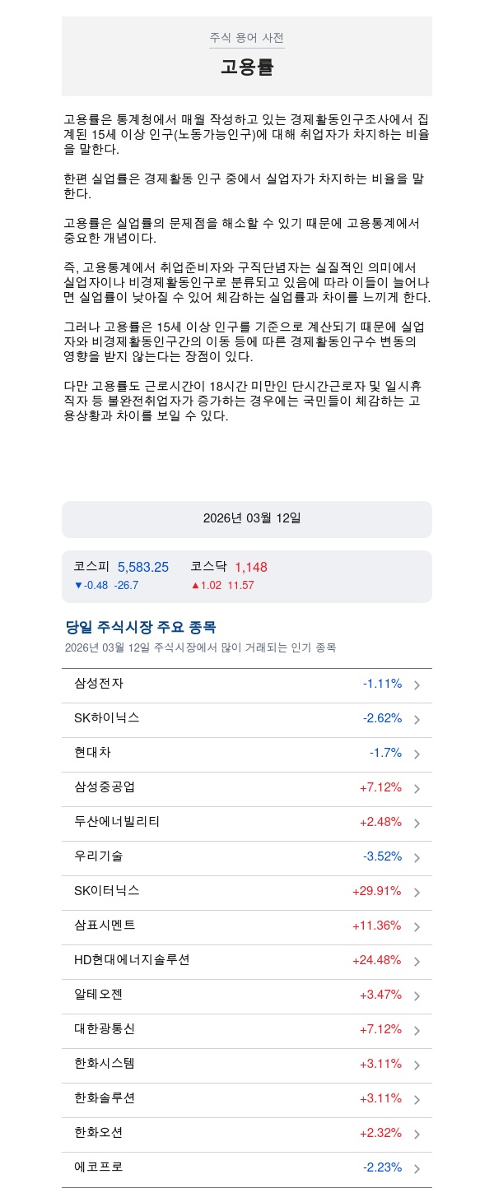Click the 당일 주식시장 주요 종목 heading

point(141,627)
